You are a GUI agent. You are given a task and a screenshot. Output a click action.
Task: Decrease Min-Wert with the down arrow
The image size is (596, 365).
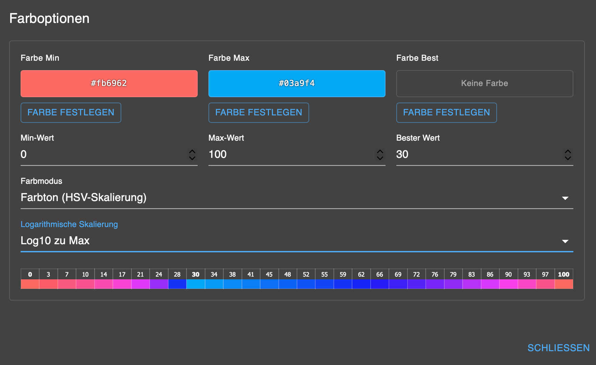192,158
